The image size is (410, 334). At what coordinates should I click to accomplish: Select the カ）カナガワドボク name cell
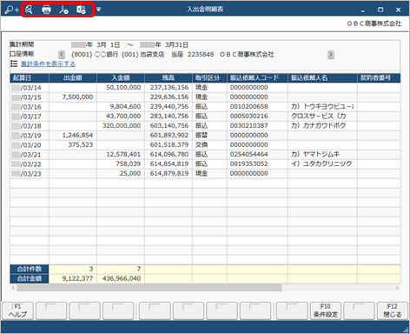click(x=322, y=126)
